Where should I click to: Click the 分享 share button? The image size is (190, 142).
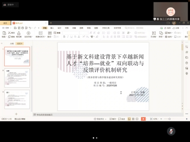(176, 28)
